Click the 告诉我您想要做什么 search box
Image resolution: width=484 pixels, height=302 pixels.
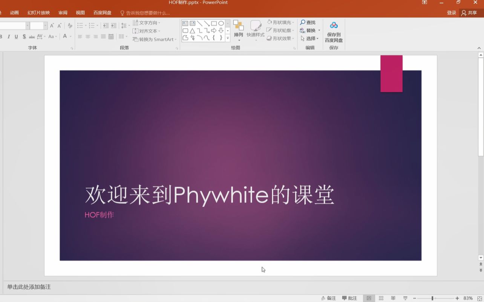tap(145, 13)
